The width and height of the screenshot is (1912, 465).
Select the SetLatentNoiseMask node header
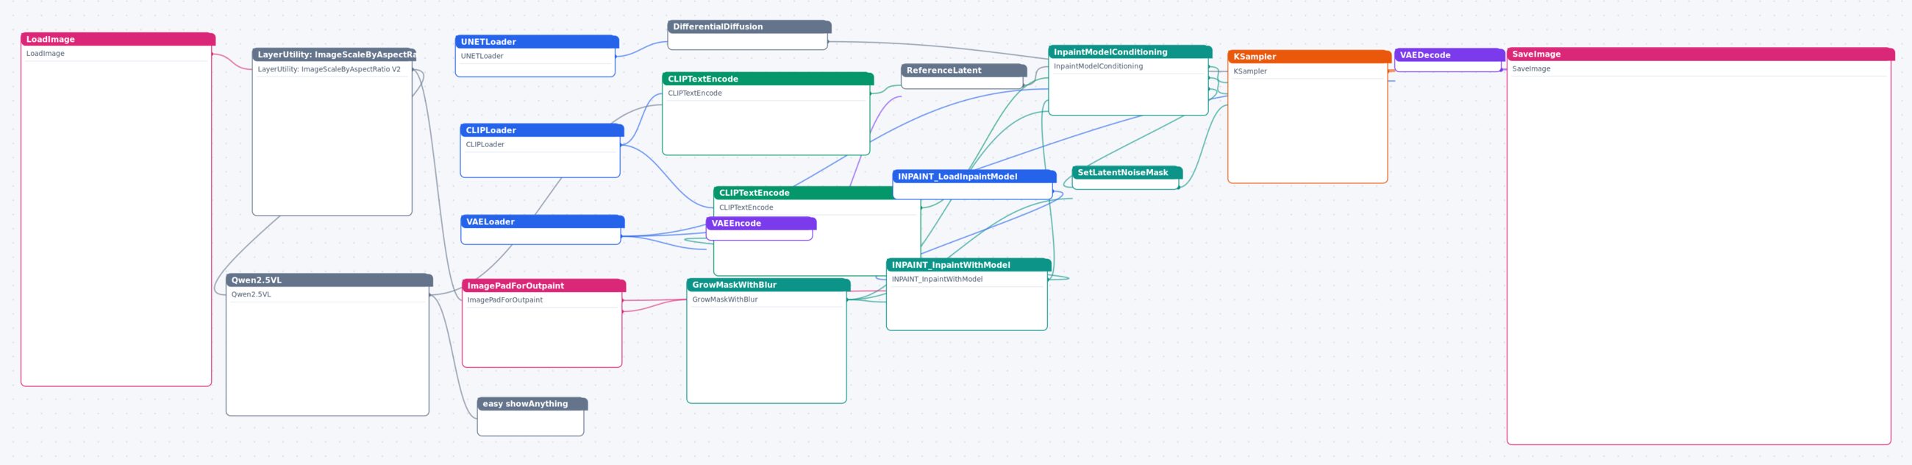click(x=1127, y=172)
